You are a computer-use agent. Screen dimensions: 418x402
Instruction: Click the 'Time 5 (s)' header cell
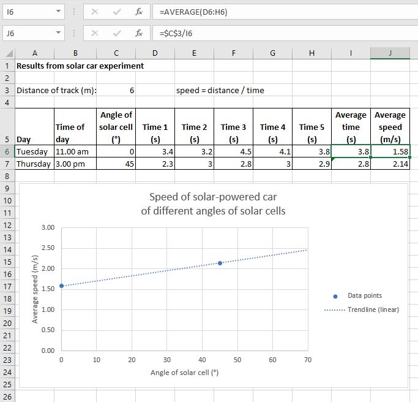click(x=312, y=127)
